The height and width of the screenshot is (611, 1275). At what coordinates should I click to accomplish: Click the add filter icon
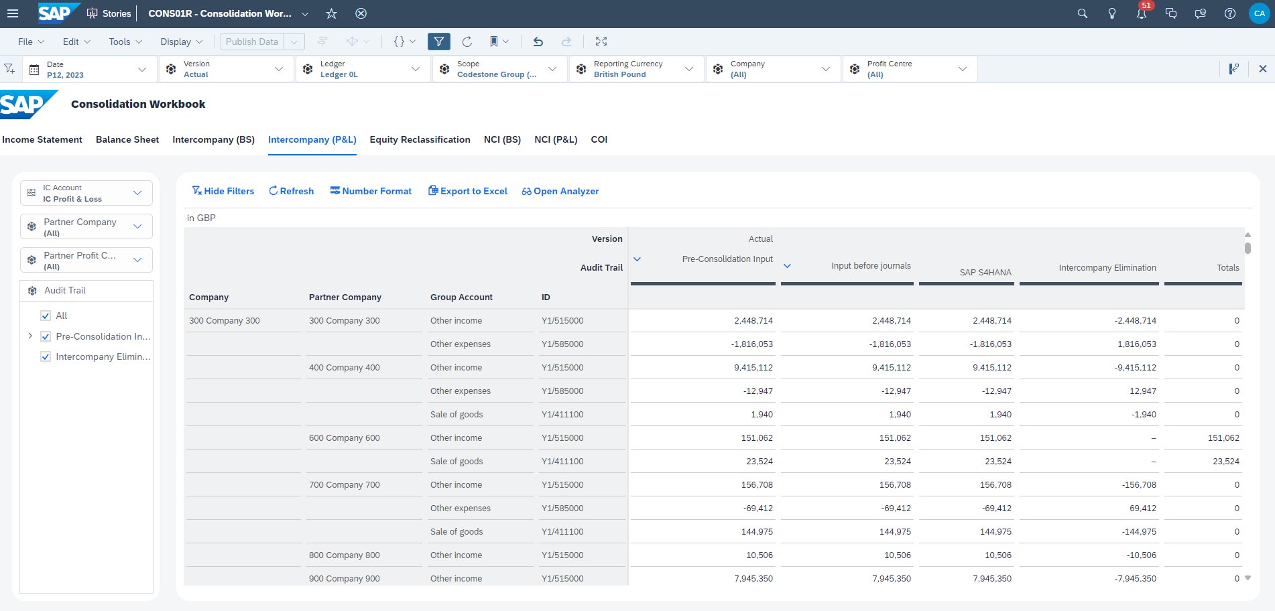coord(9,68)
